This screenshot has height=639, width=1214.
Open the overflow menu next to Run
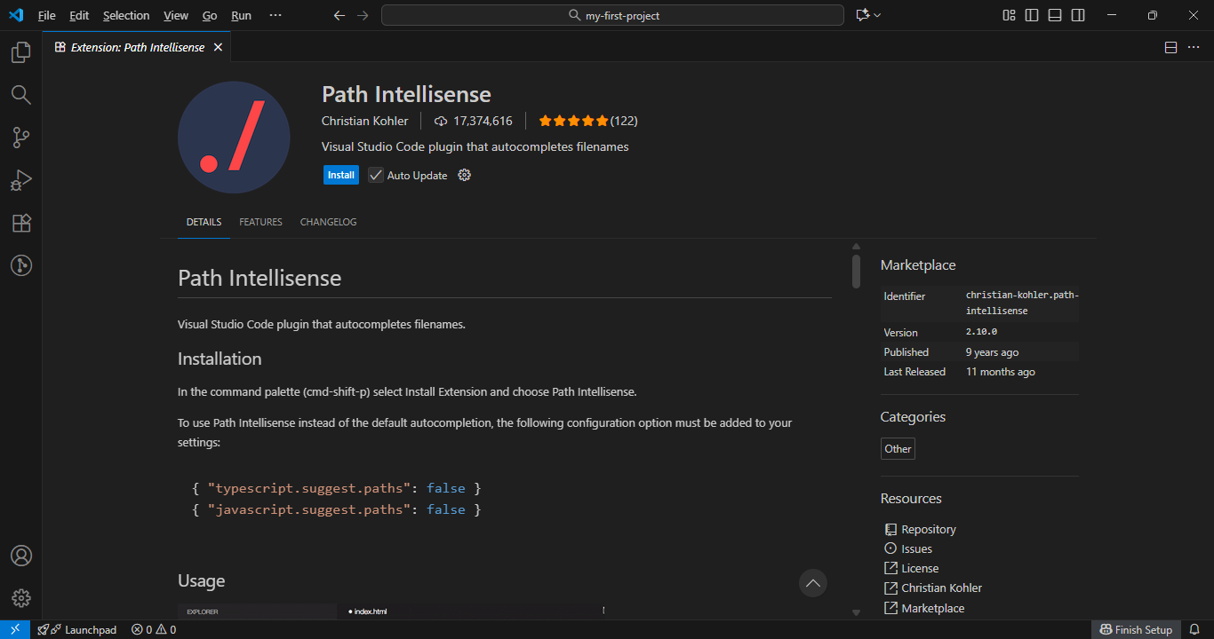pos(275,15)
